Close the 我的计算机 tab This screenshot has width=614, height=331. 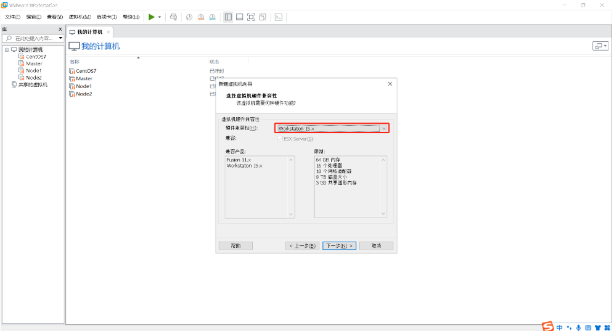[108, 32]
